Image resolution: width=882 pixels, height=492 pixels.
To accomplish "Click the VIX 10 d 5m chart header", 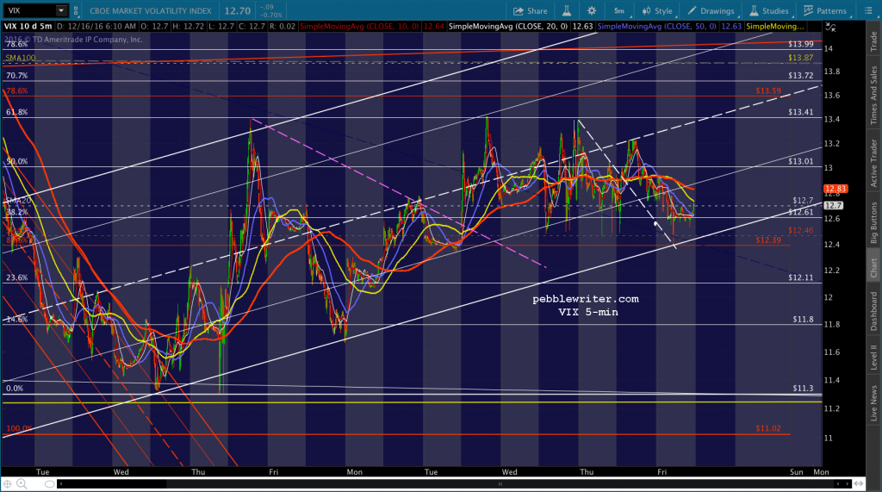I will point(28,27).
